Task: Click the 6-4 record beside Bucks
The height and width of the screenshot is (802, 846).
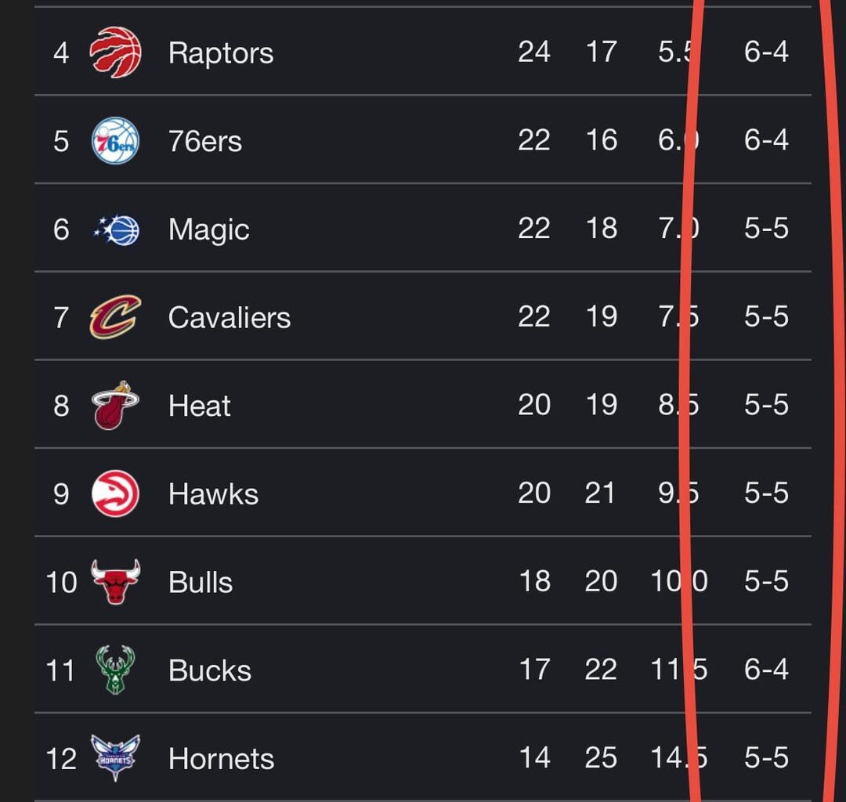Action: pyautogui.click(x=765, y=670)
